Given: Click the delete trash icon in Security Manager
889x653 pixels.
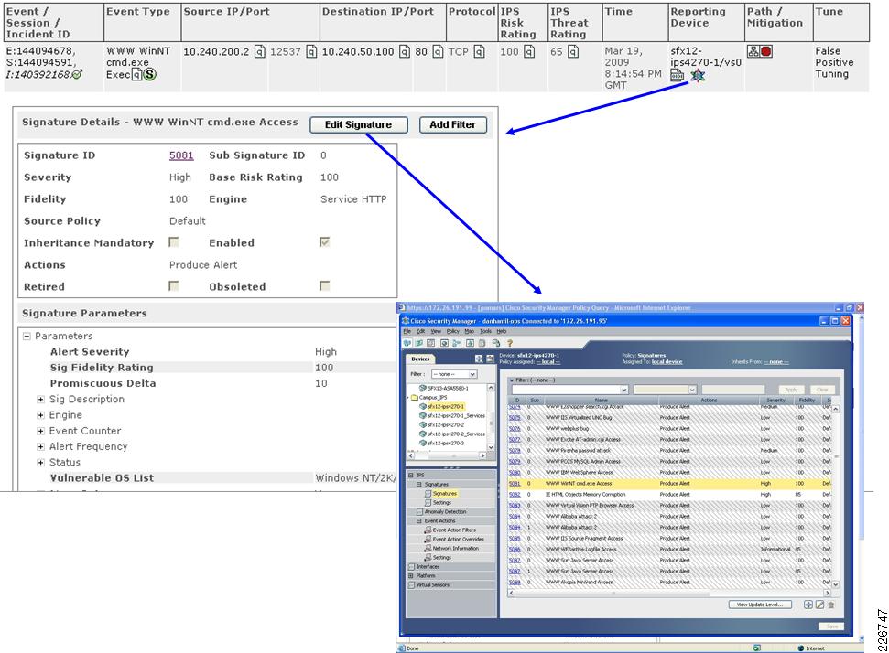Looking at the screenshot, I should pos(831,605).
